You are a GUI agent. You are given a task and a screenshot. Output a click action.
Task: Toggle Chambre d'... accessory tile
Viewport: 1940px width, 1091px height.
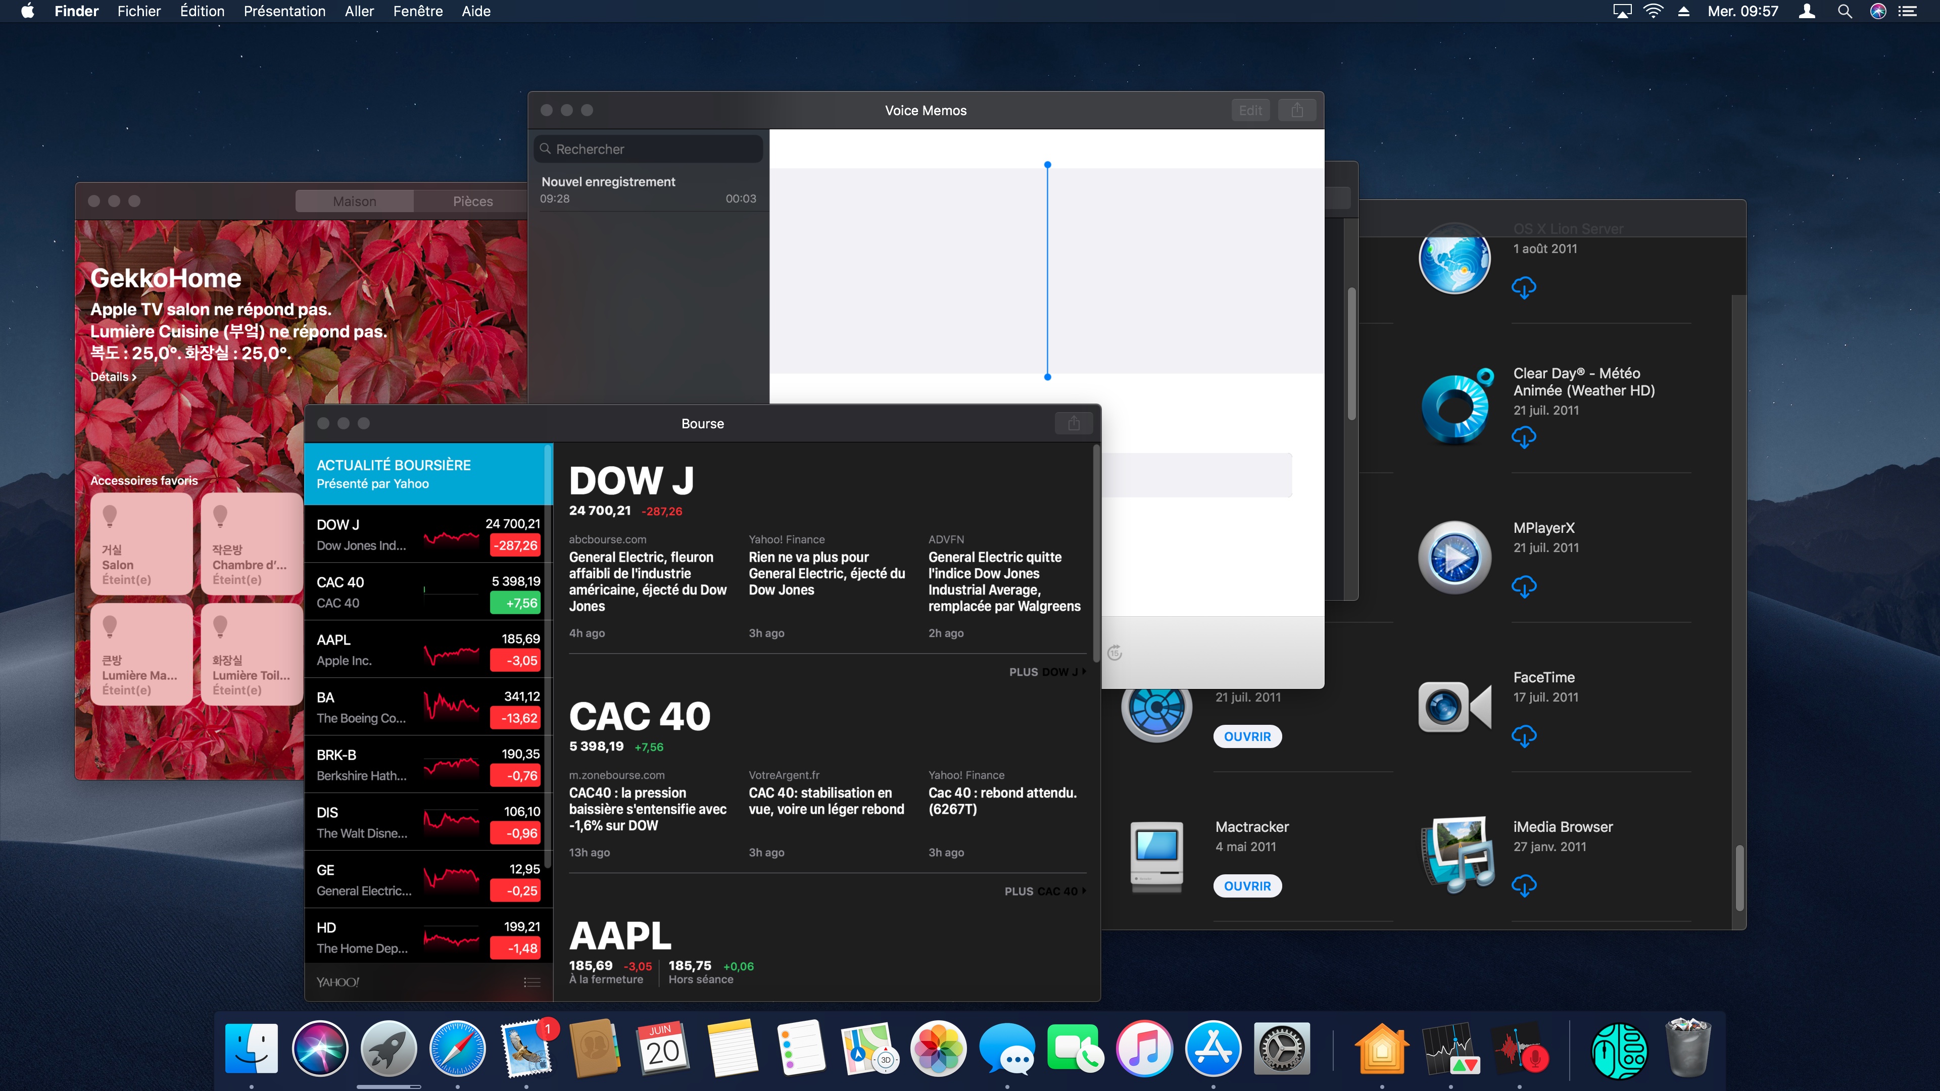(252, 543)
